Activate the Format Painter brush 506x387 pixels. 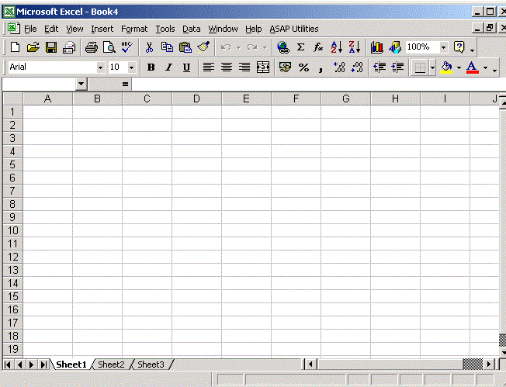[203, 47]
